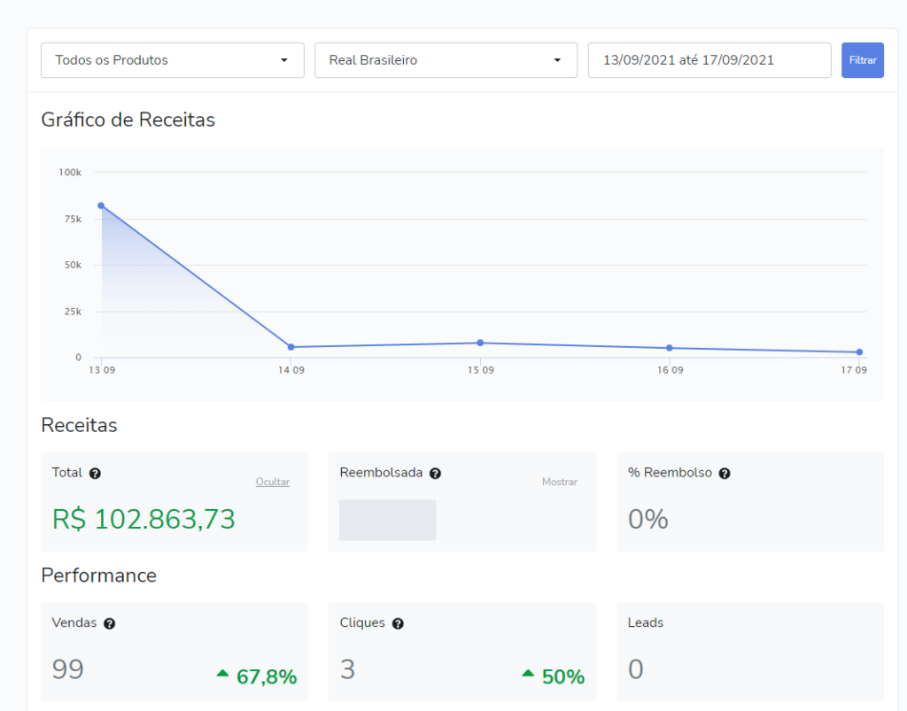Click the 17 09 chart data point
907x711 pixels.
pyautogui.click(x=859, y=352)
